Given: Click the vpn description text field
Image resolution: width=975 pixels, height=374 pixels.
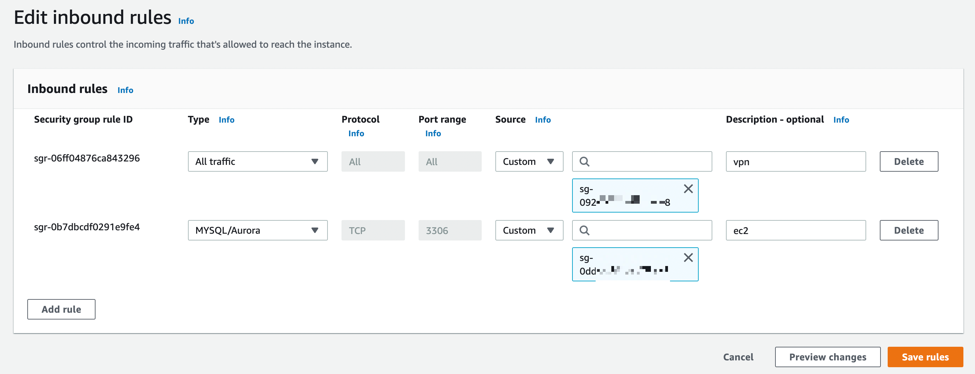Looking at the screenshot, I should click(x=795, y=162).
